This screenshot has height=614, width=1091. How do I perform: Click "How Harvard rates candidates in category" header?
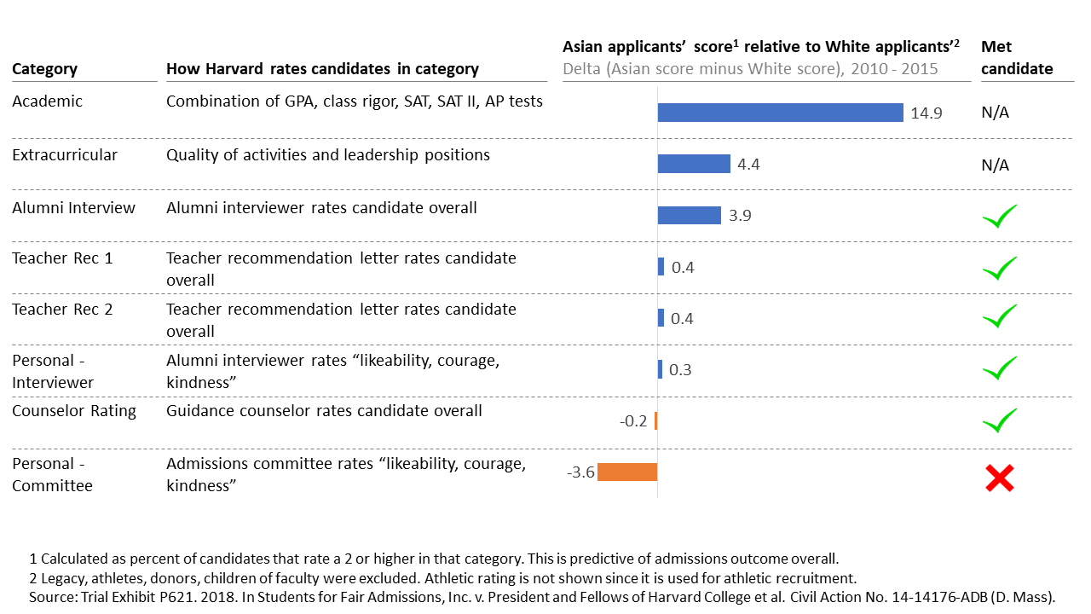click(x=322, y=69)
